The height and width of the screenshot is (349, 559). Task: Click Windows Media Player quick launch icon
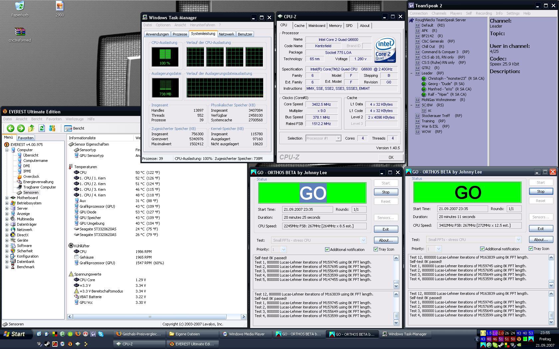pyautogui.click(x=62, y=344)
